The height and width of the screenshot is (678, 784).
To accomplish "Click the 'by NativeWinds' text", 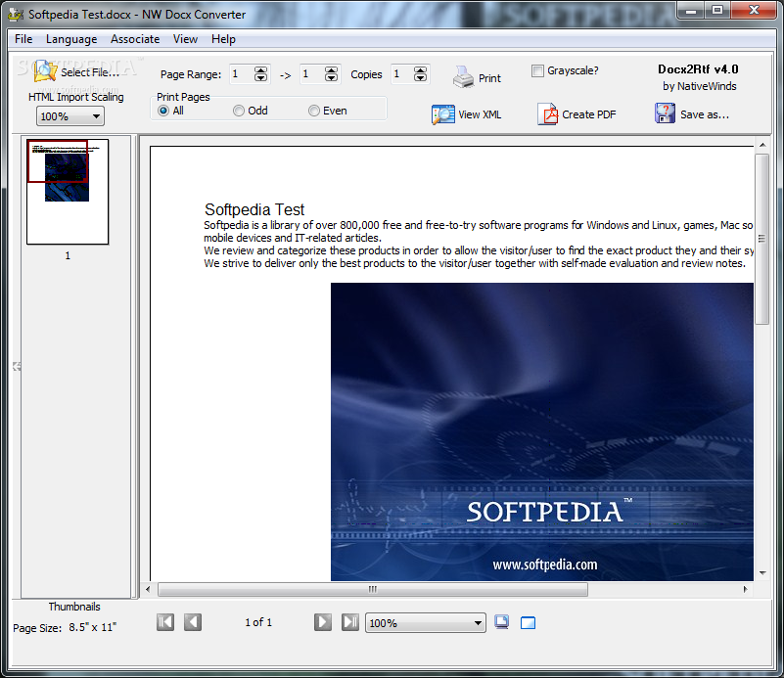I will [x=700, y=86].
